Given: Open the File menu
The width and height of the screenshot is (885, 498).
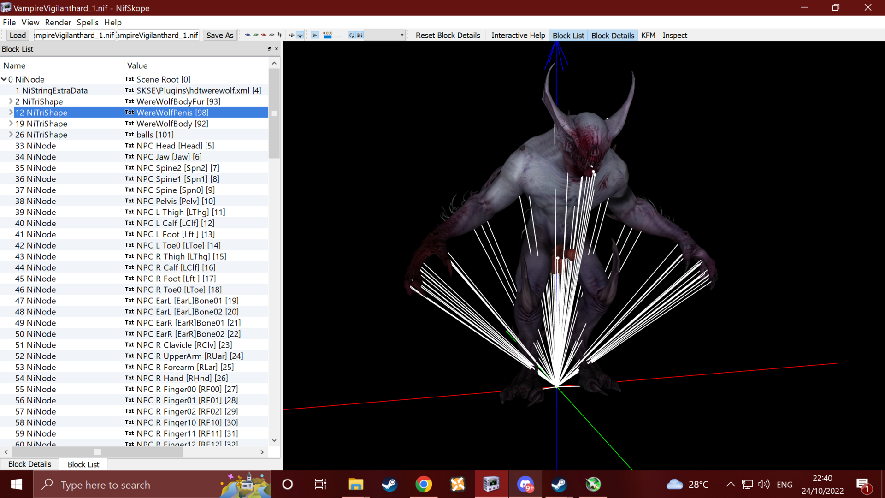Looking at the screenshot, I should [9, 22].
